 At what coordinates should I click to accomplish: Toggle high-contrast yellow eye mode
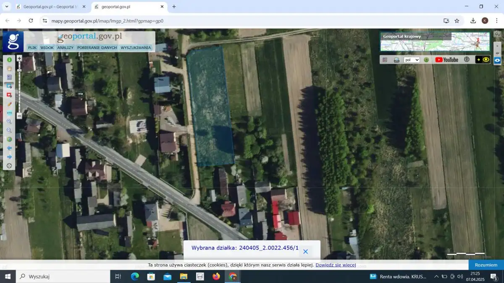click(483, 60)
